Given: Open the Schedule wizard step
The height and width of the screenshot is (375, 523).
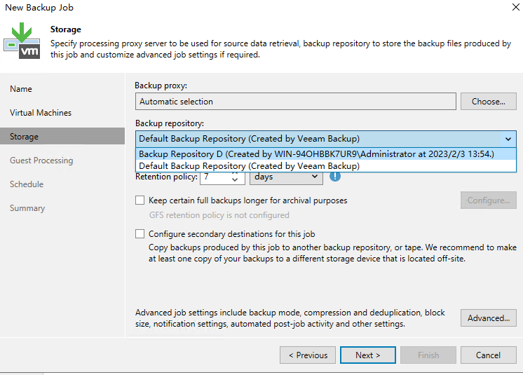Looking at the screenshot, I should 27,184.
